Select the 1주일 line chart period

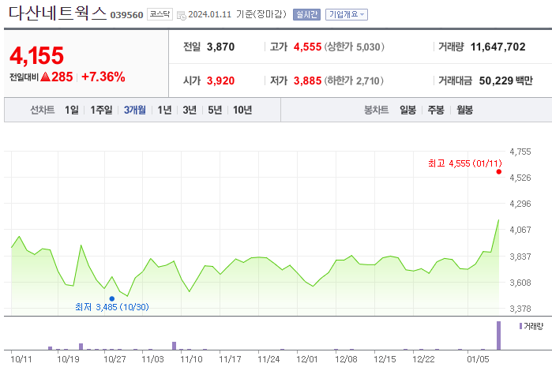click(101, 111)
